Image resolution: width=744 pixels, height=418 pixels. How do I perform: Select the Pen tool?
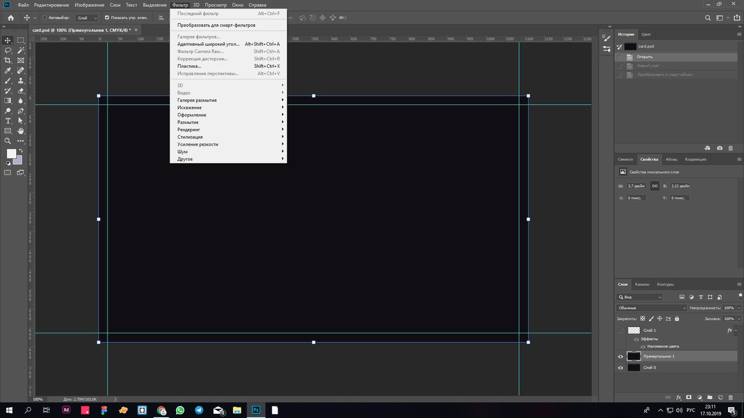(x=21, y=111)
